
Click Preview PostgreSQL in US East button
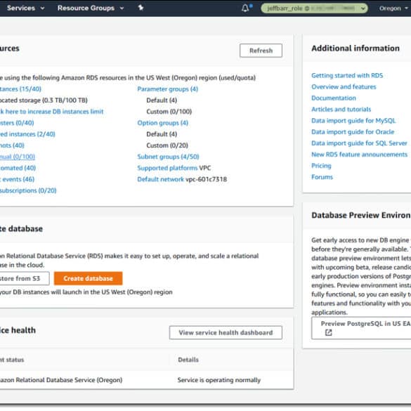click(x=361, y=328)
